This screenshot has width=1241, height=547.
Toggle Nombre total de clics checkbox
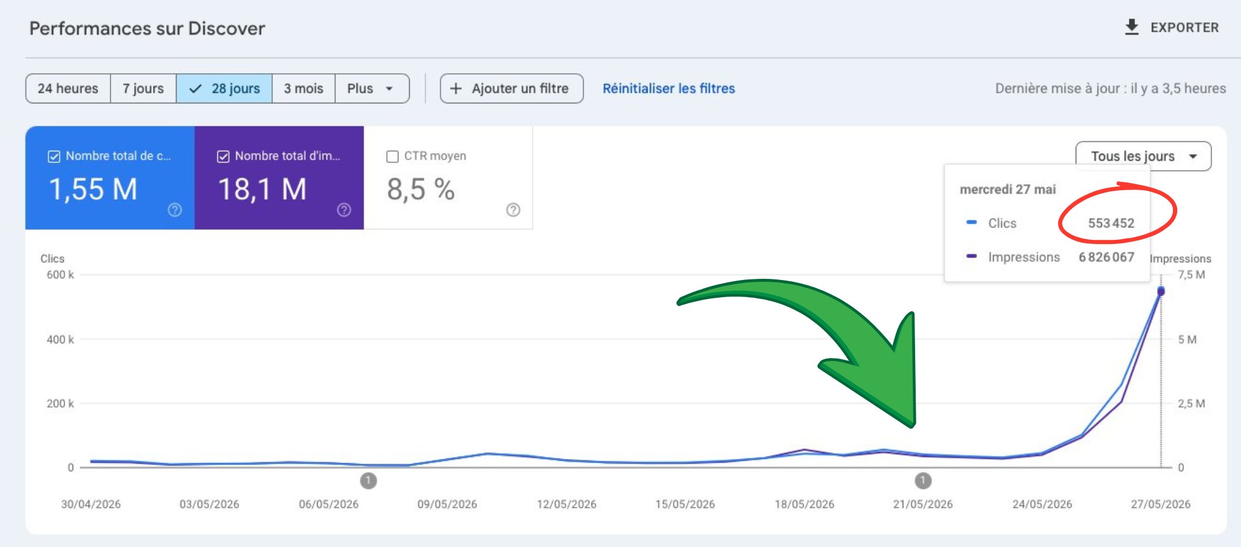[54, 157]
